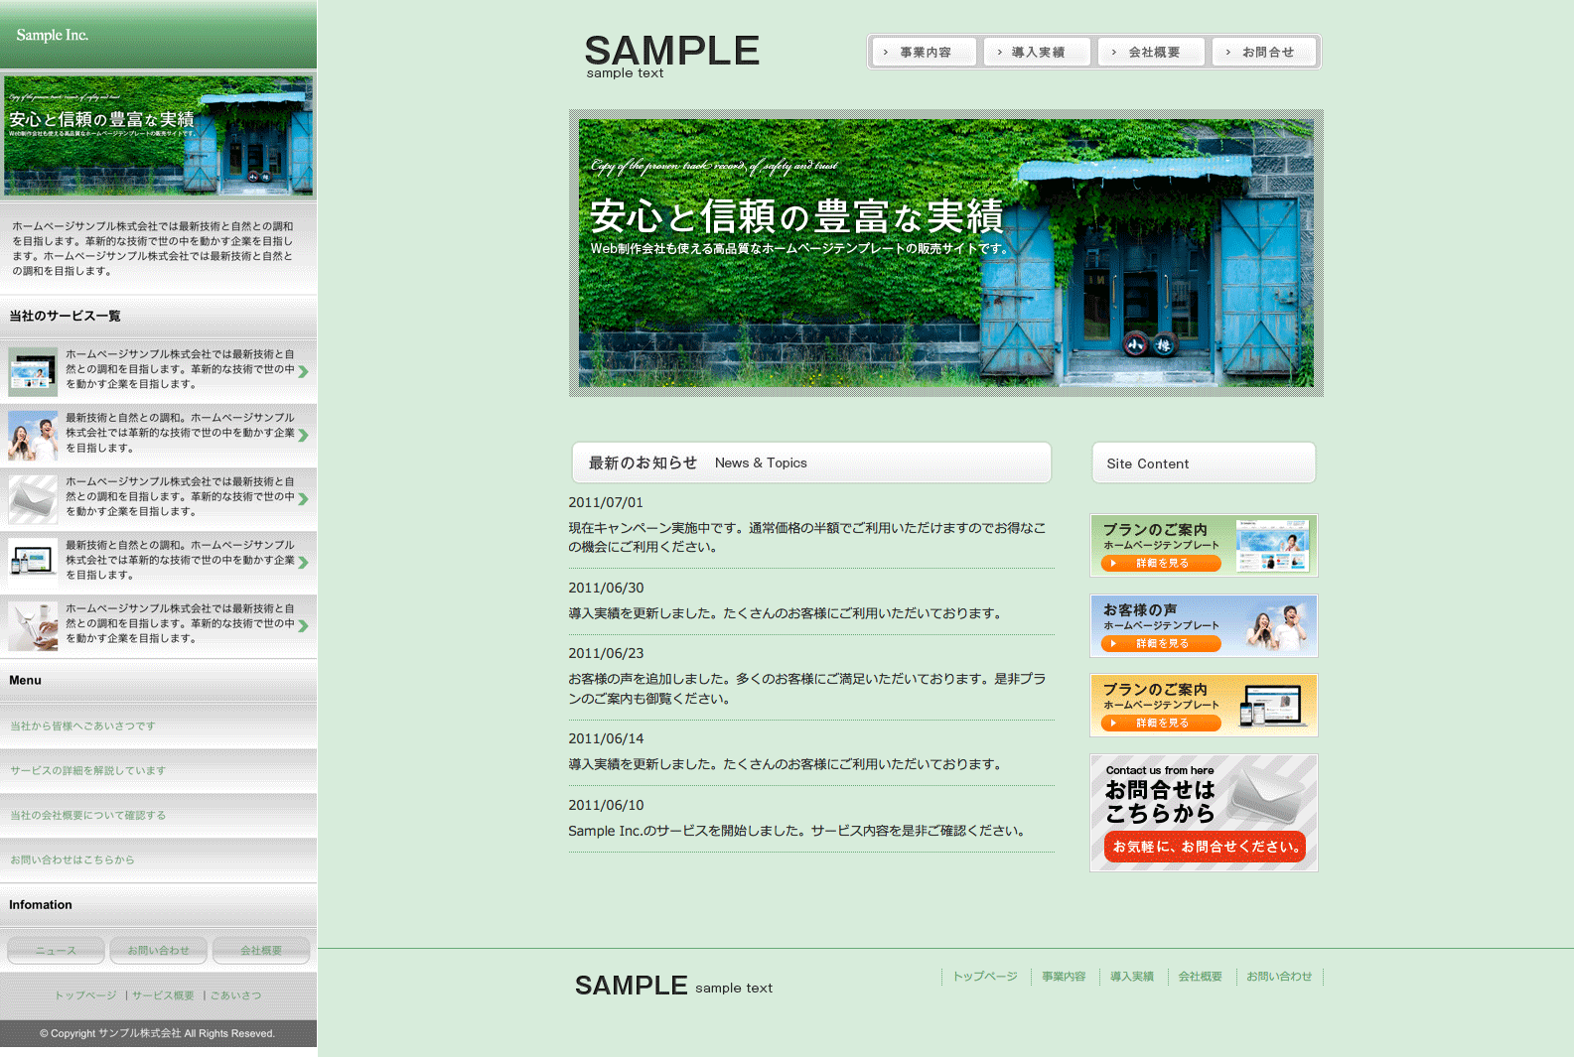The height and width of the screenshot is (1057, 1574).
Task: Open the yellow プランのご案内 banner
Action: pyautogui.click(x=1204, y=706)
